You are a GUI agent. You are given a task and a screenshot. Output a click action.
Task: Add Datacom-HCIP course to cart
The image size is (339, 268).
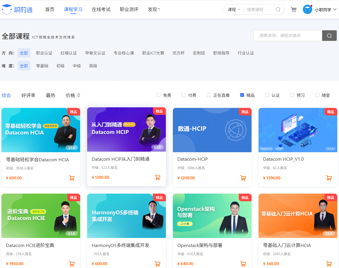coord(243,178)
